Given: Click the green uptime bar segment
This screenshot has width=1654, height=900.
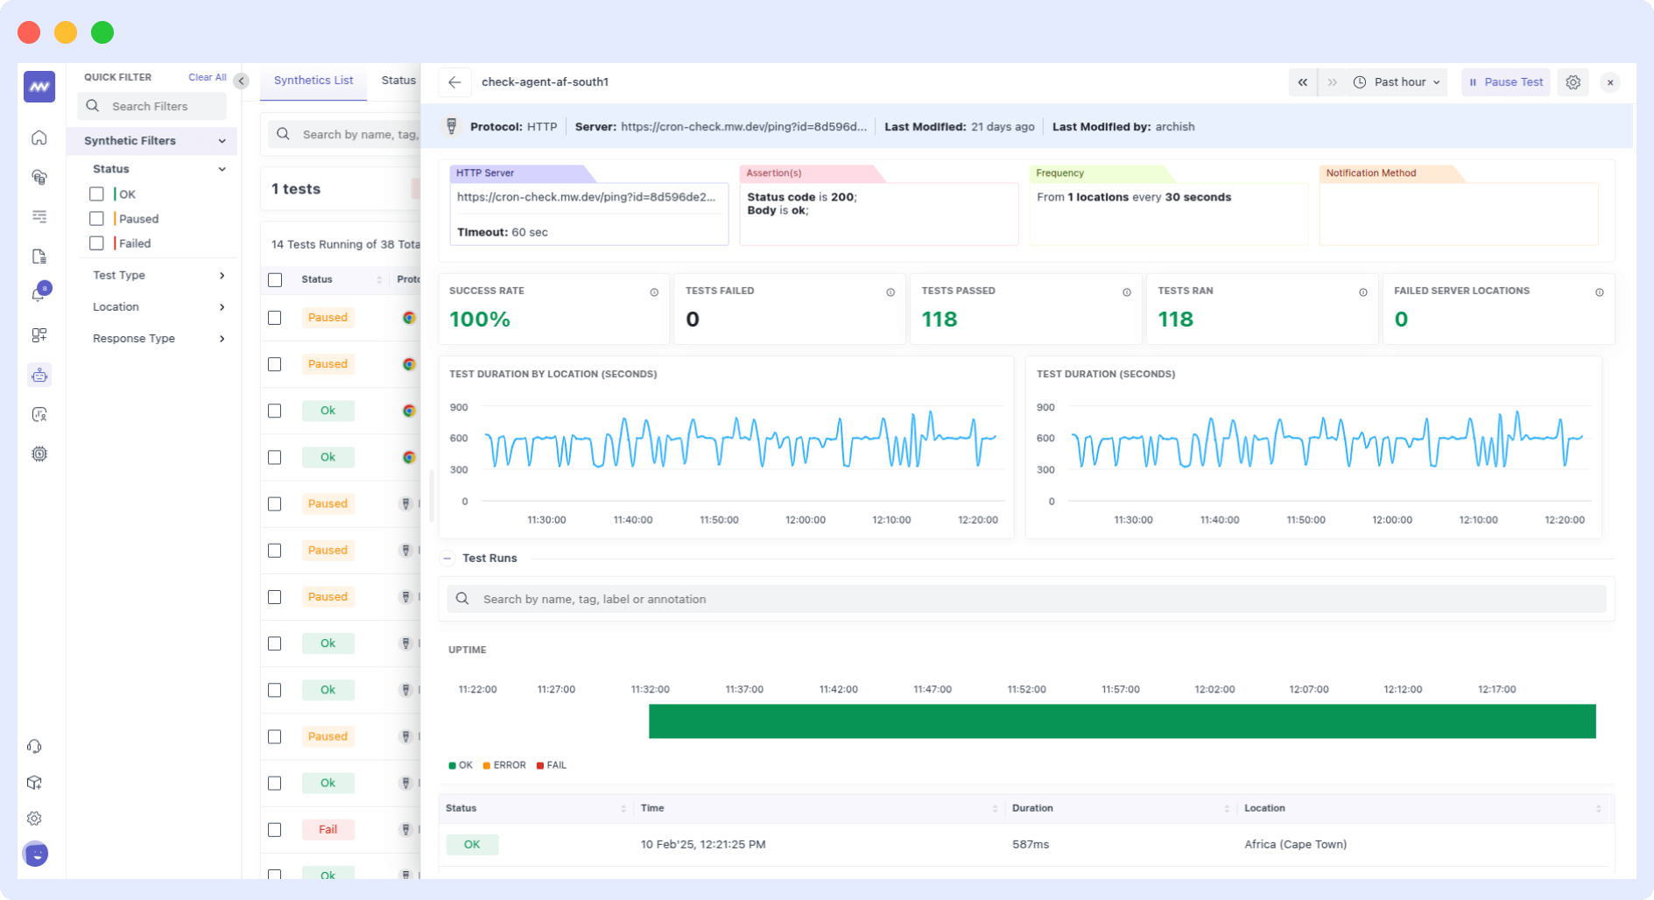Looking at the screenshot, I should pos(1121,721).
